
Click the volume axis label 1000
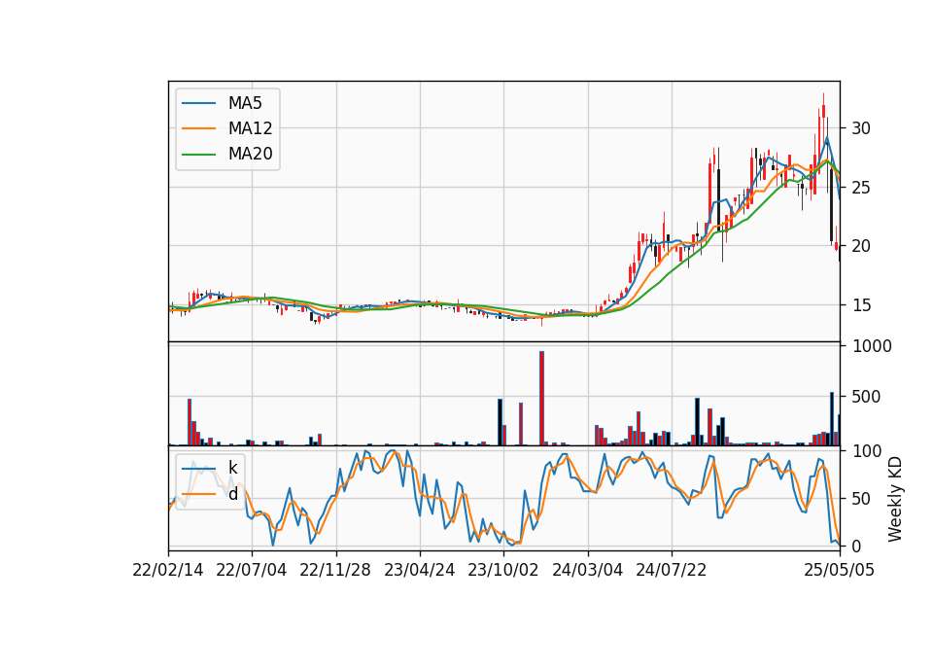point(873,346)
